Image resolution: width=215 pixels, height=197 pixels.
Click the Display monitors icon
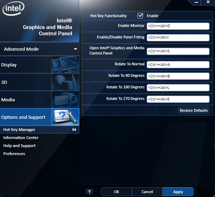(x=65, y=65)
